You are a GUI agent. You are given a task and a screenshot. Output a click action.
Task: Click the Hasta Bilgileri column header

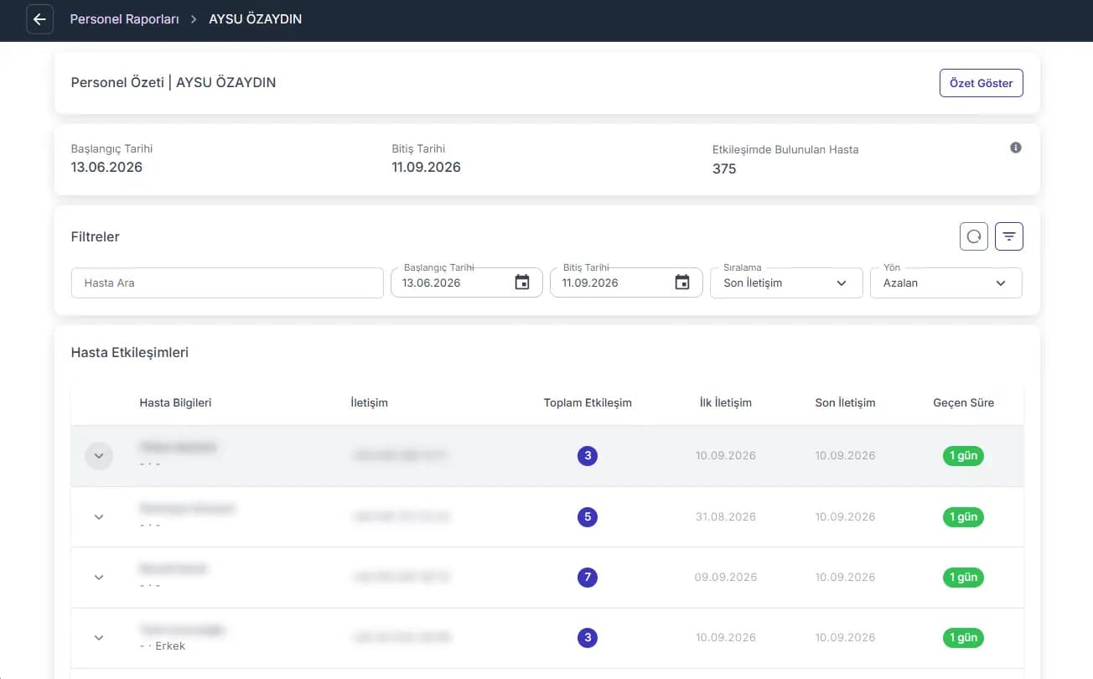(x=175, y=402)
